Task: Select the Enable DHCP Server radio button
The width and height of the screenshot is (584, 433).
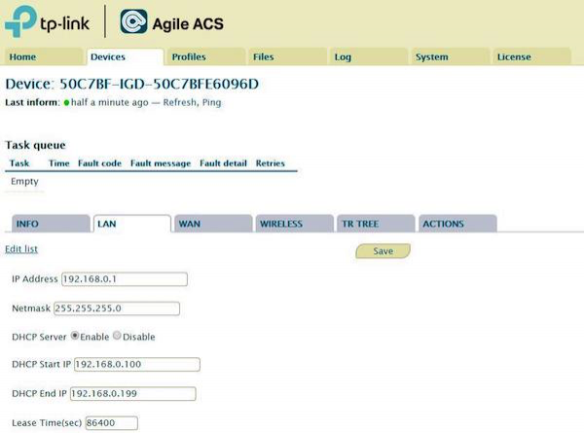Action: pos(75,337)
